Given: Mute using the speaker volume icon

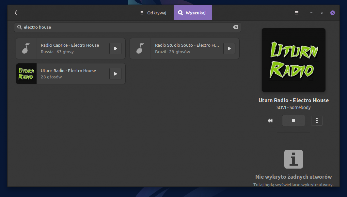Looking at the screenshot, I should tap(270, 120).
